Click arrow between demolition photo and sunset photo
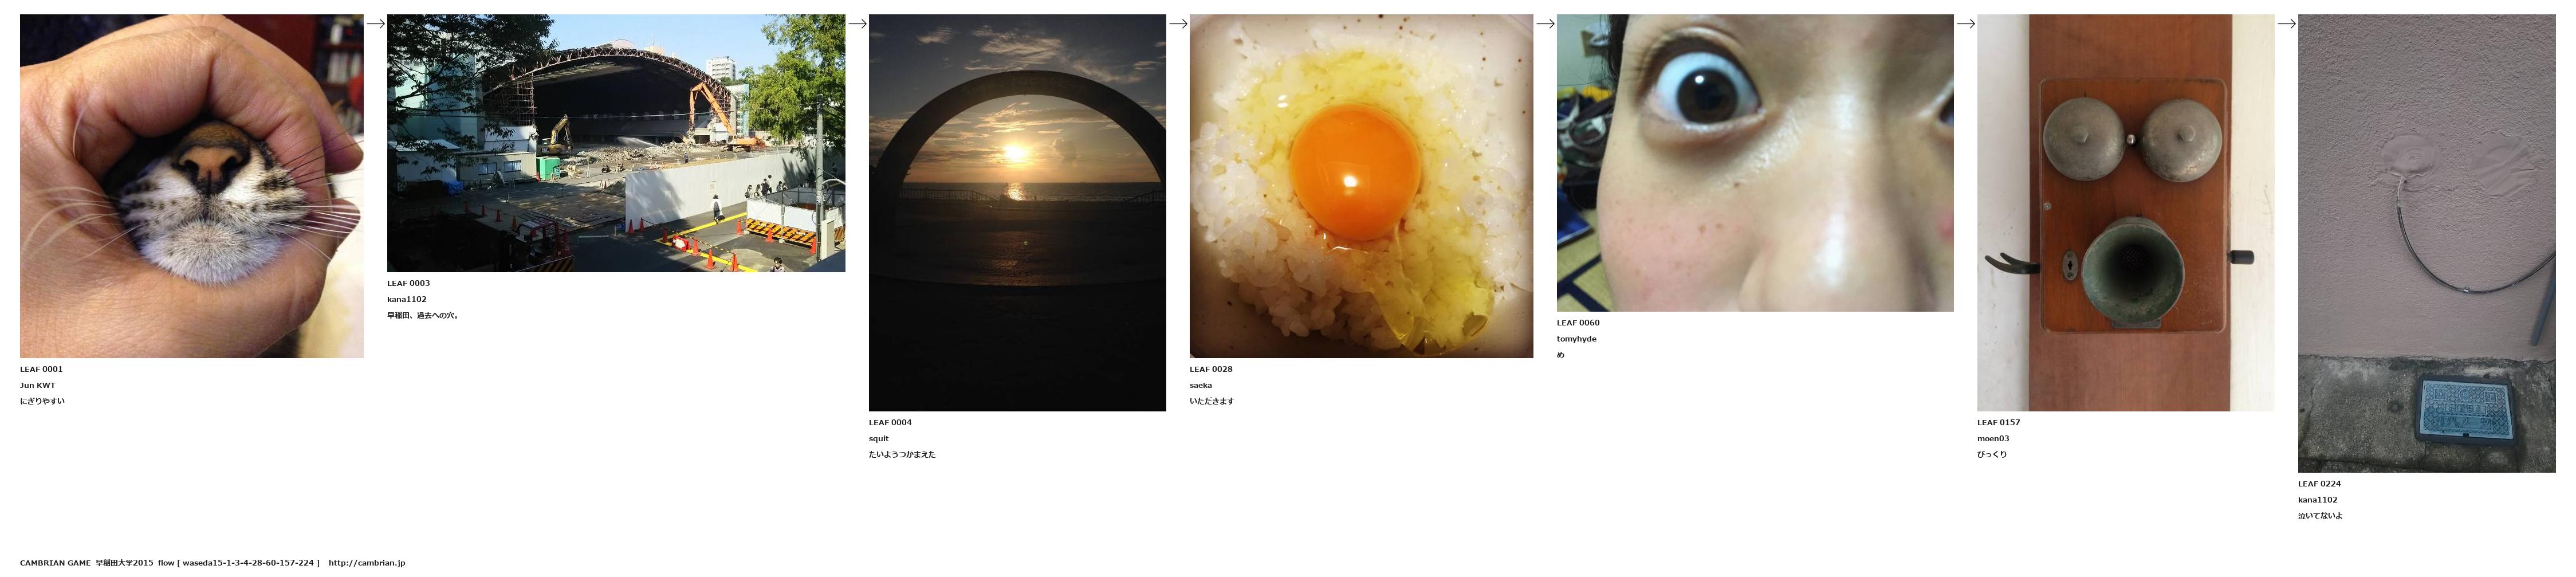 pos(857,24)
